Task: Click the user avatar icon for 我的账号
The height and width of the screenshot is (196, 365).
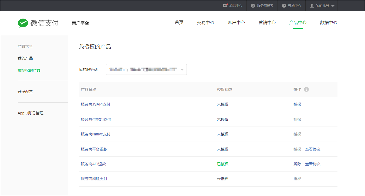Action: click(x=312, y=6)
